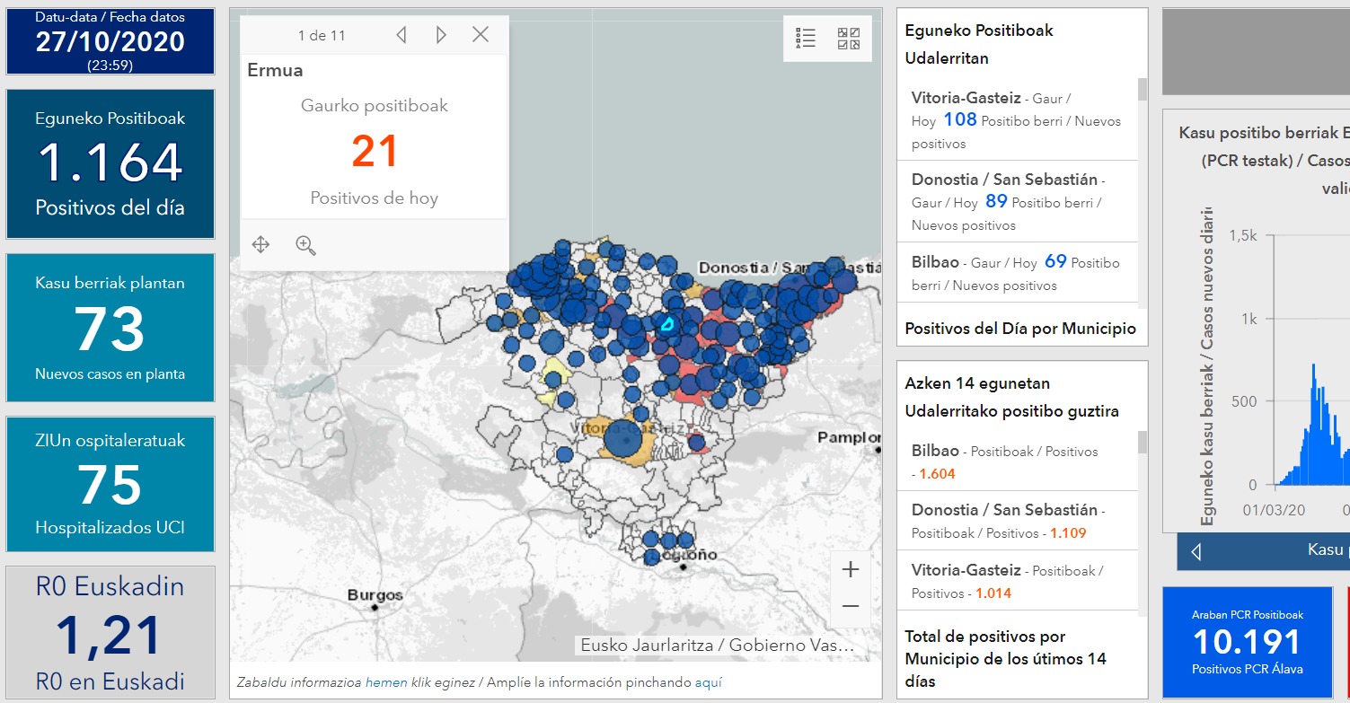Image resolution: width=1350 pixels, height=703 pixels.
Task: Click the Eguneko Positiboak 1.164 tile
Action: (110, 163)
